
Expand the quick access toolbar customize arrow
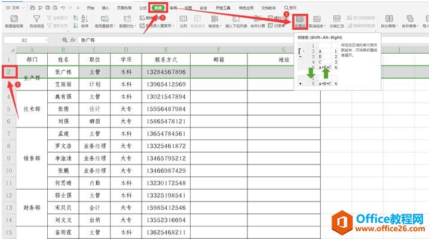click(78, 8)
